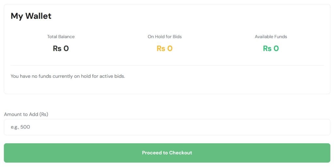
Task: Click the Available Funds label
Action: pyautogui.click(x=271, y=36)
